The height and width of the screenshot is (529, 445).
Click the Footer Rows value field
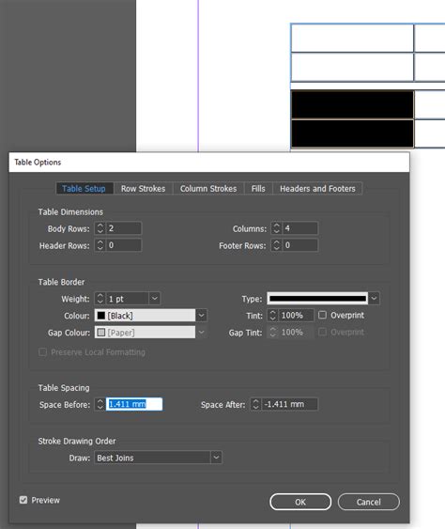click(300, 245)
